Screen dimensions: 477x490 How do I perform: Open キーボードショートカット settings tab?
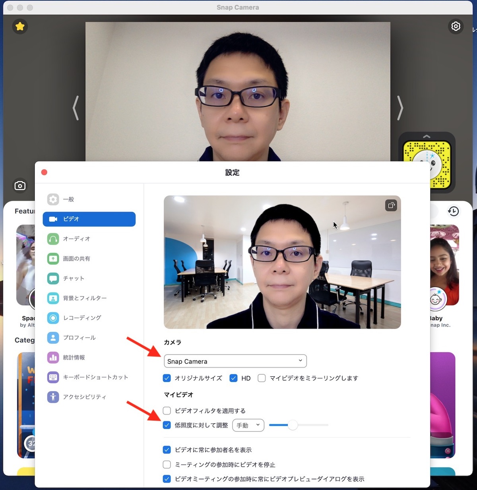pyautogui.click(x=89, y=377)
